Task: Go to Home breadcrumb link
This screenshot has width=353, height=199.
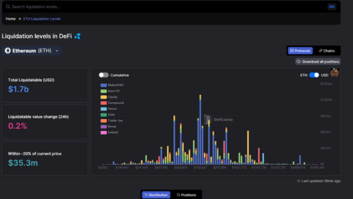Action: click(11, 19)
